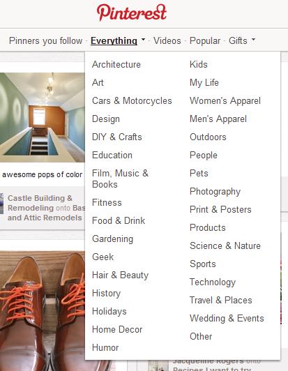
Task: Go to the Popular tab
Action: point(205,40)
